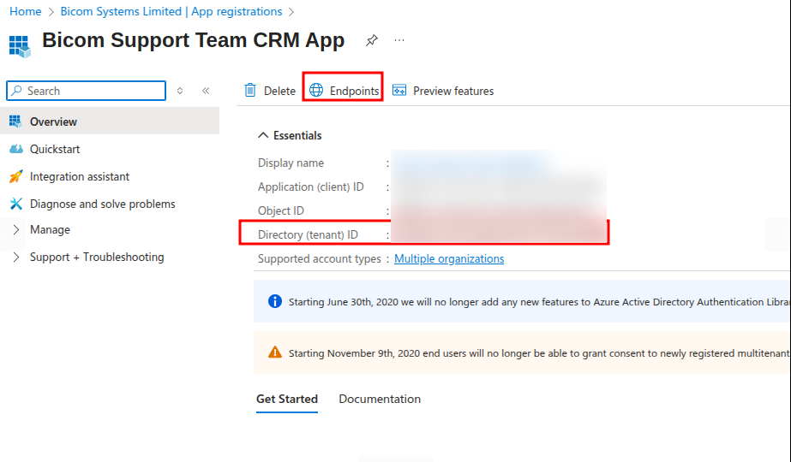This screenshot has height=462, width=791.
Task: Click the Quickstart cloud icon
Action: [16, 149]
